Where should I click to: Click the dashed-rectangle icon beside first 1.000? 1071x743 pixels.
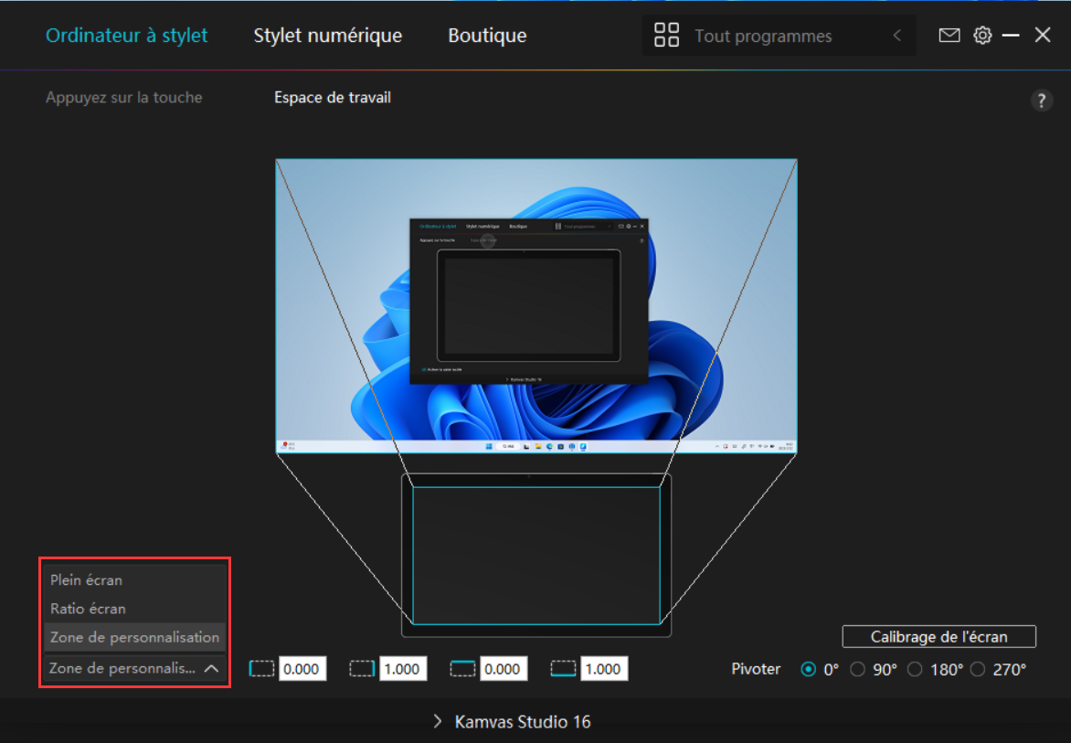click(x=363, y=669)
